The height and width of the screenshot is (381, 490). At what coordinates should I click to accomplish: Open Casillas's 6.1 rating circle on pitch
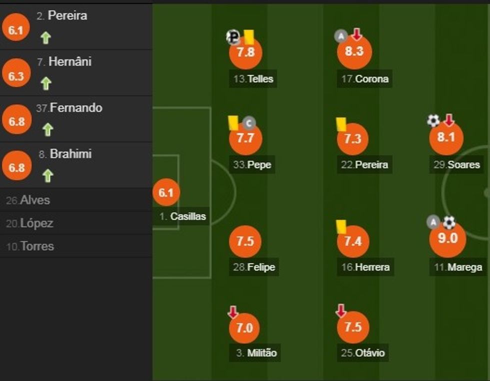tap(165, 192)
